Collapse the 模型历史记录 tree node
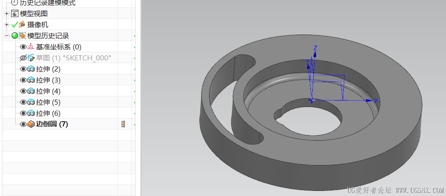The width and height of the screenshot is (446, 196). pyautogui.click(x=7, y=36)
